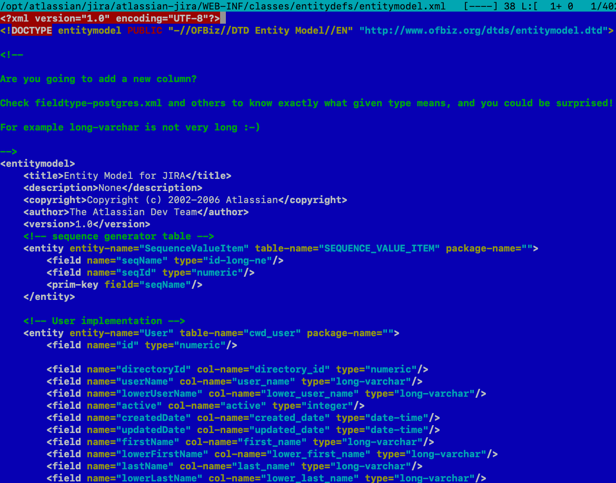Click the description line containing None
This screenshot has height=483, width=616.
(x=113, y=188)
